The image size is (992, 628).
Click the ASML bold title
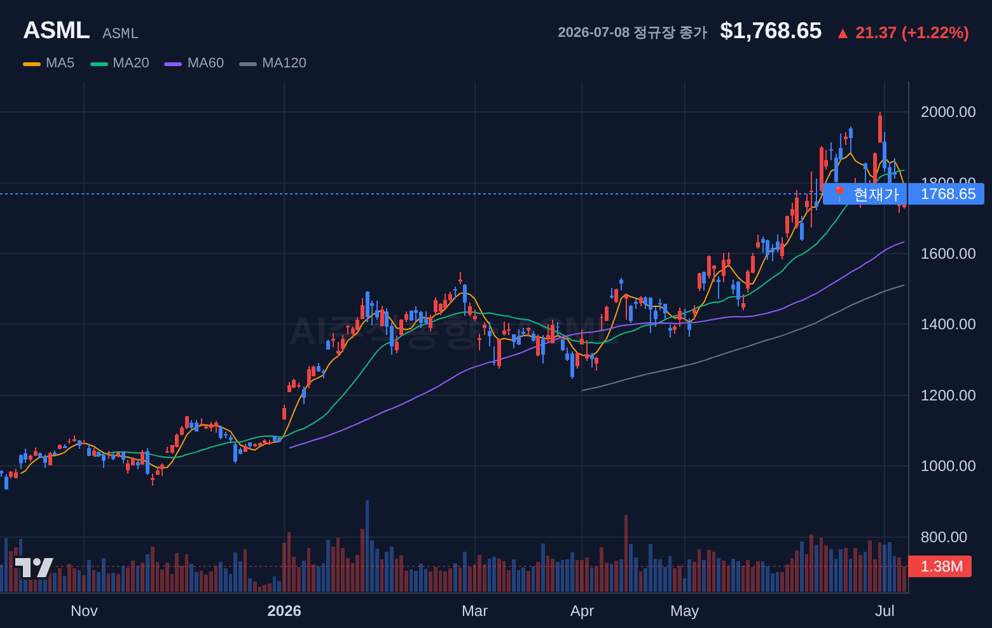57,31
